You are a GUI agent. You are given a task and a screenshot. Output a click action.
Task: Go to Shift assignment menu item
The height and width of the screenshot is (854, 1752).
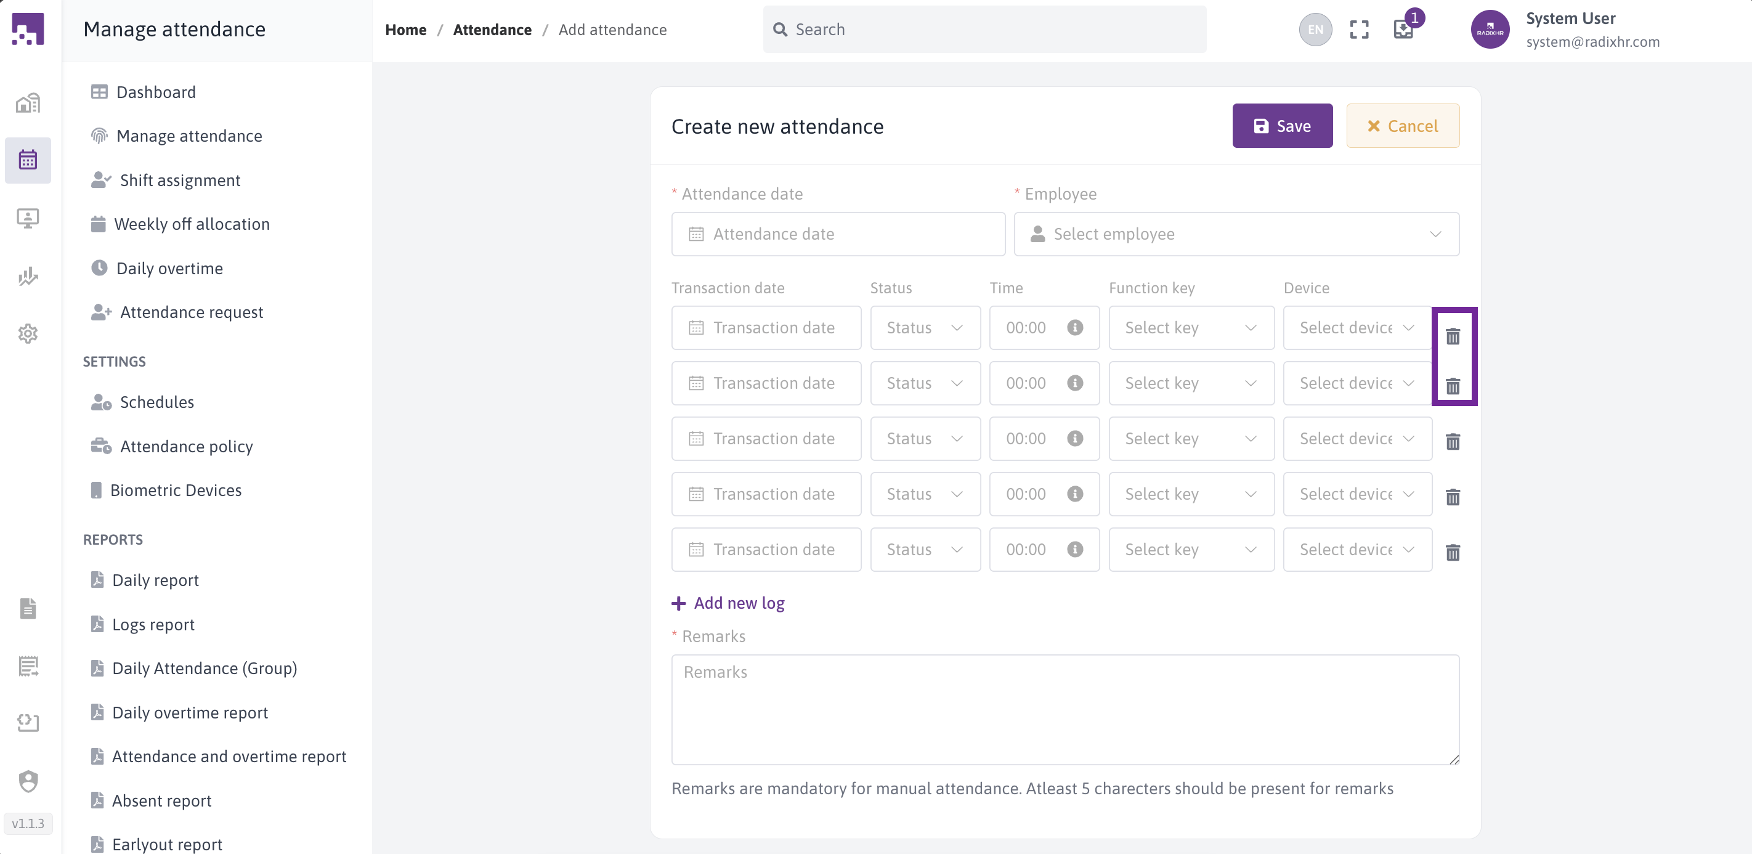(x=179, y=180)
